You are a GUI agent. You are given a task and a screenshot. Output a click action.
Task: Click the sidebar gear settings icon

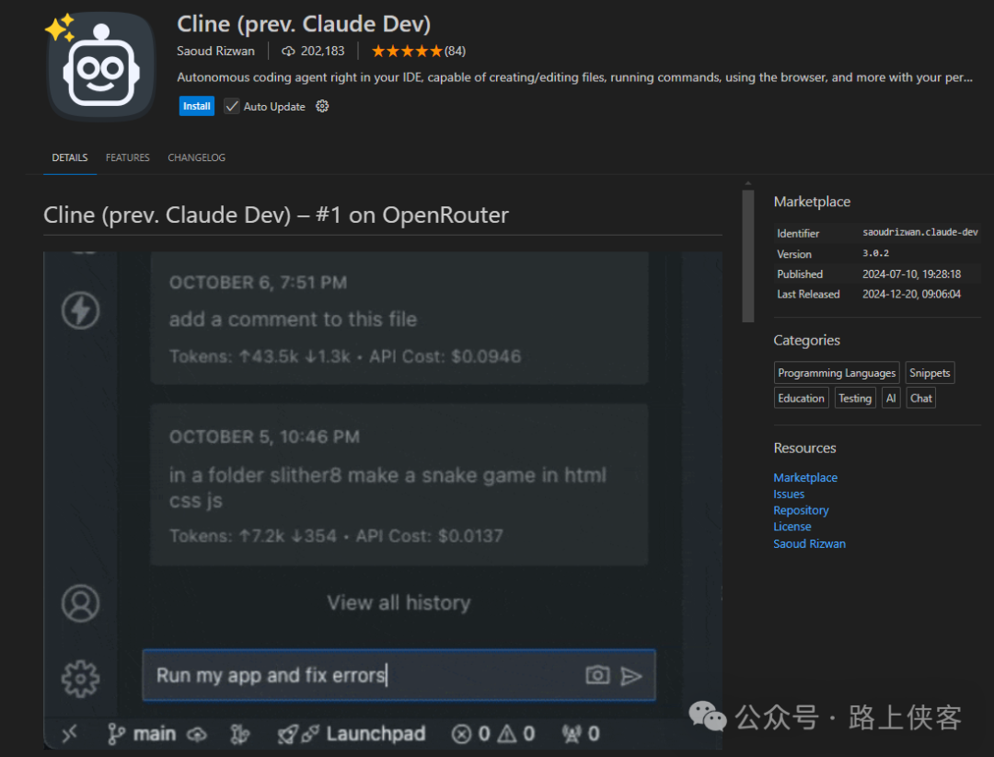[x=80, y=679]
